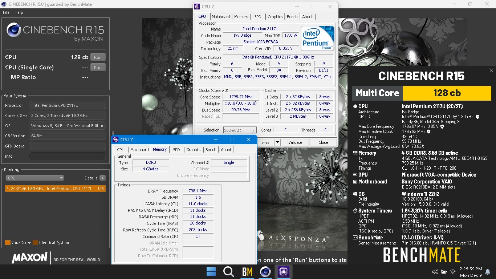The width and height of the screenshot is (496, 279).
Task: Click the Max TDP value 17.0 W
Action: (291, 35)
